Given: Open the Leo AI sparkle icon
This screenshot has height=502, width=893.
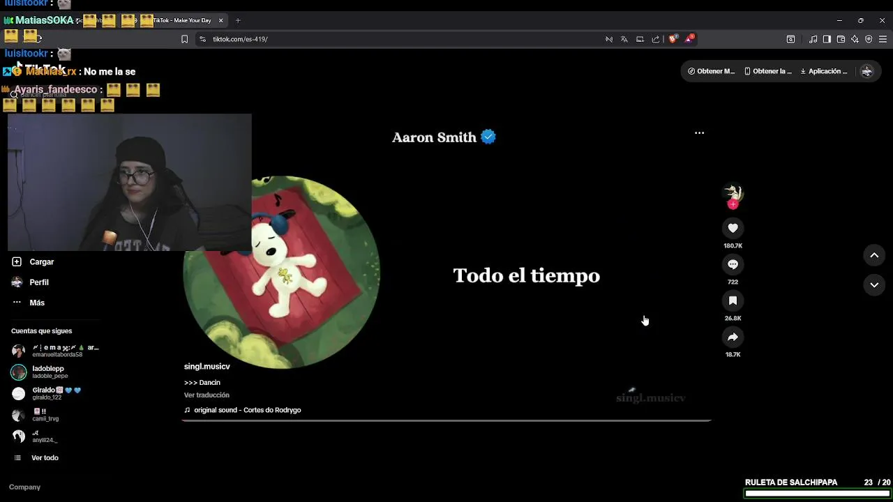Looking at the screenshot, I should point(855,39).
